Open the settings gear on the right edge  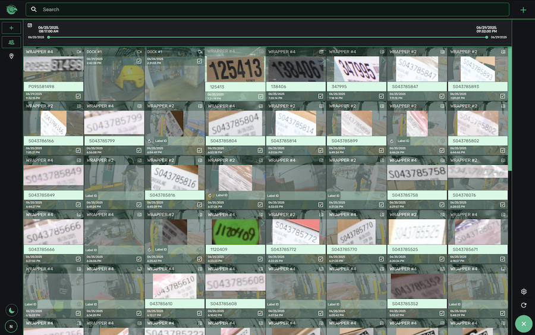pos(524,292)
